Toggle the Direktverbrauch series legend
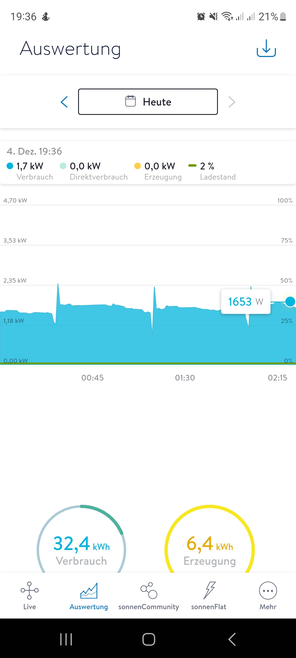 tap(93, 171)
